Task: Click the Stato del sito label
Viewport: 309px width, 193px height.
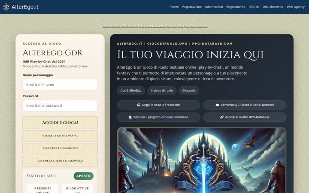Action: [x=41, y=176]
